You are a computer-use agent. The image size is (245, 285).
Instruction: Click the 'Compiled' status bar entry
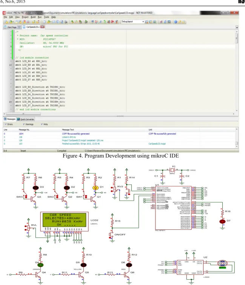click(62, 151)
